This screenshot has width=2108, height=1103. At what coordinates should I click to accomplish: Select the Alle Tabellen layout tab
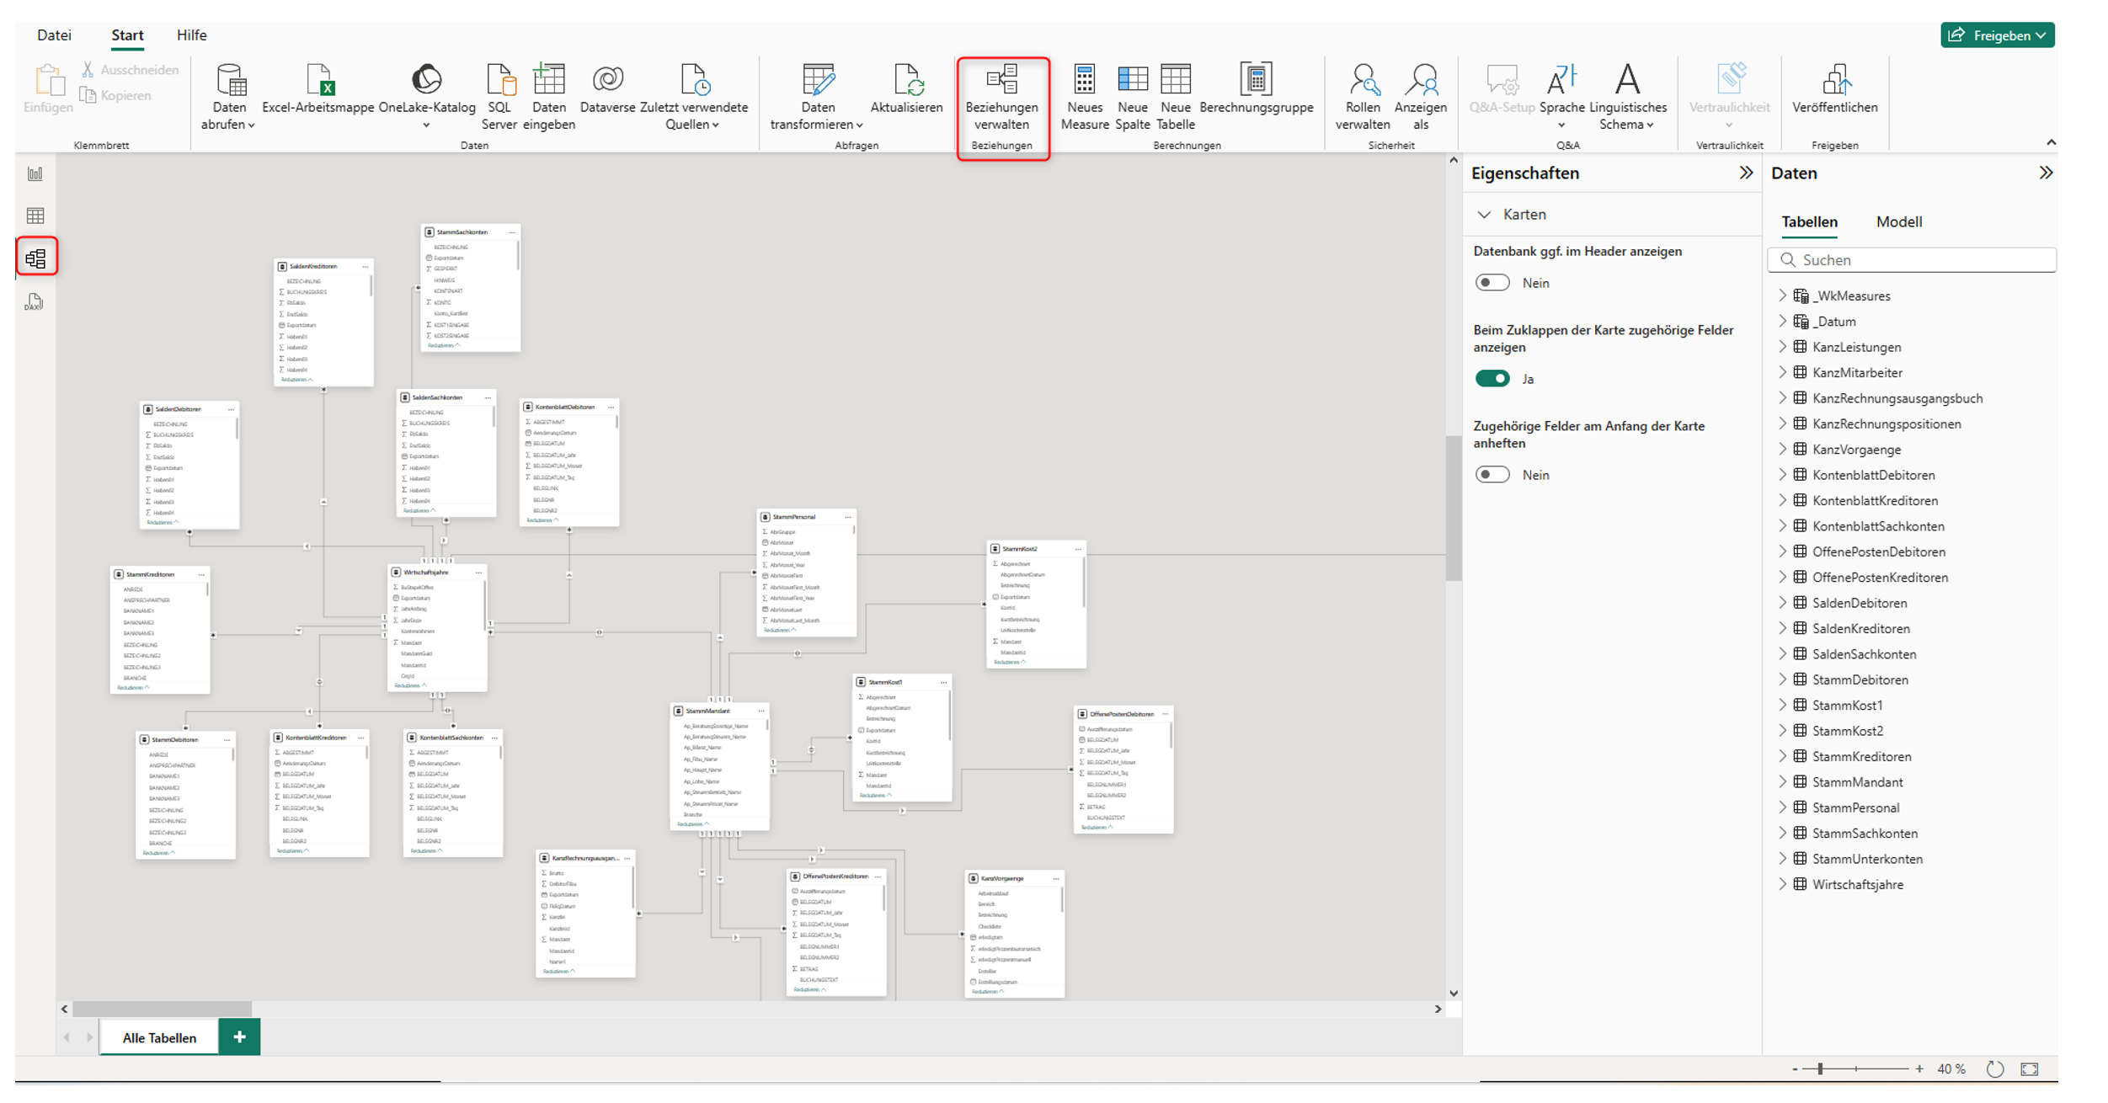pos(159,1037)
